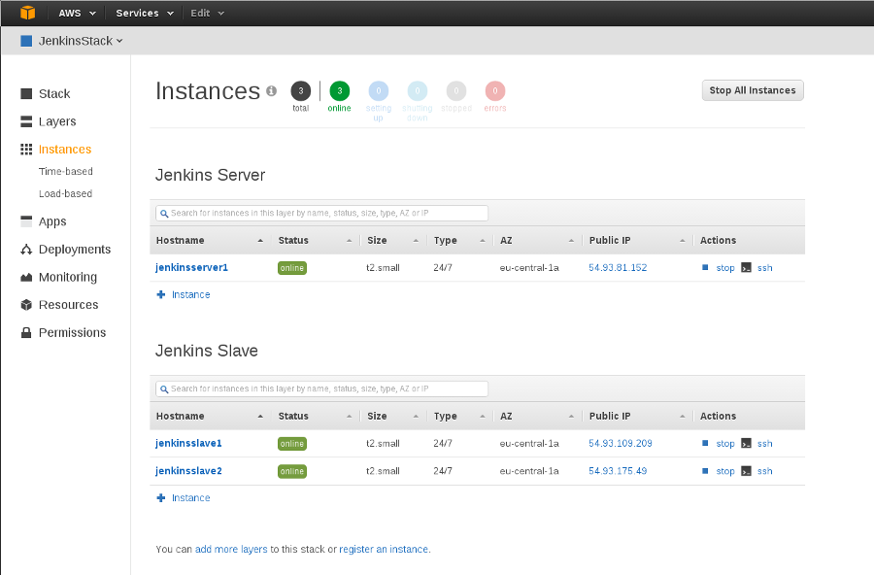Image resolution: width=874 pixels, height=575 pixels.
Task: Click the AWS cube logo icon
Action: 27,13
